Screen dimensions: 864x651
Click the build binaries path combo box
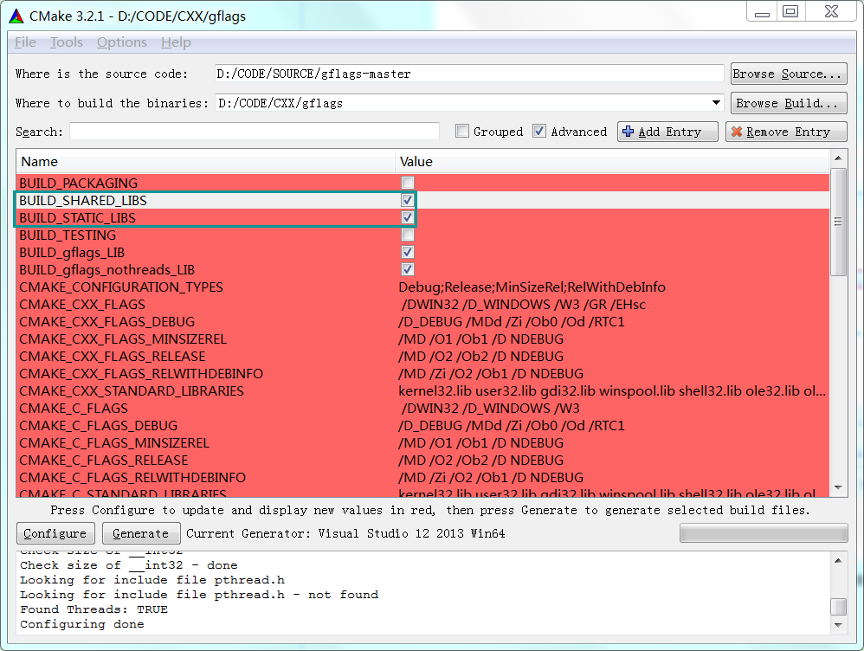(469, 103)
